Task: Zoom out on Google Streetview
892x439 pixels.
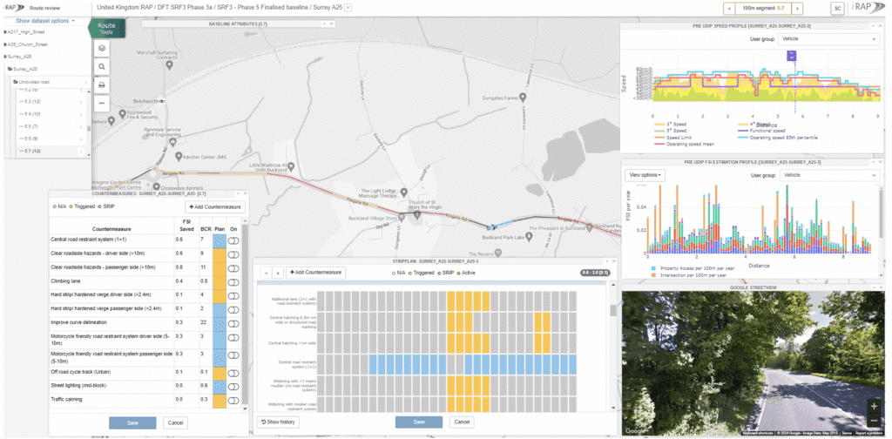Action: pos(874,421)
